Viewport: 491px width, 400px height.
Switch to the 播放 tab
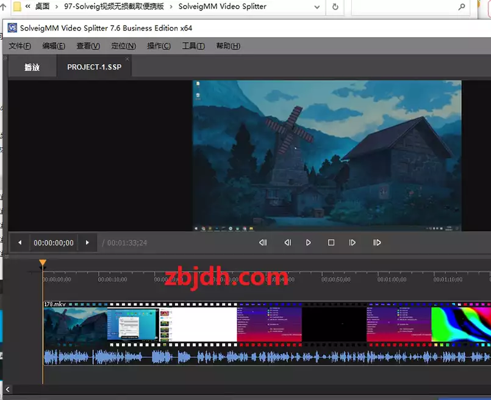click(32, 67)
